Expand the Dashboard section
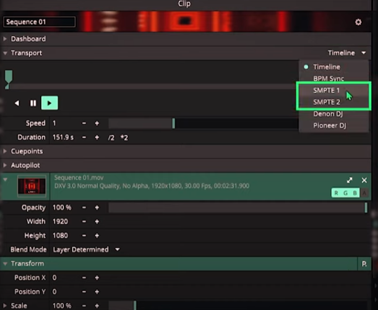The image size is (378, 310). point(28,38)
